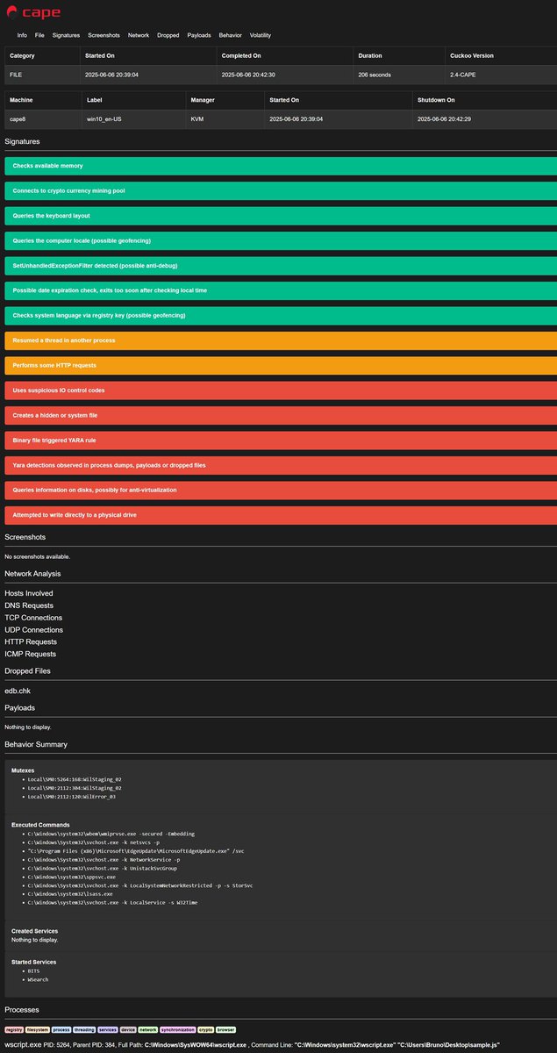Click Completed On time 2025-06-06 20:42:30

(x=247, y=75)
